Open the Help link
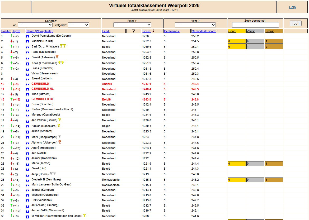Viewport: 309px width, 220px height. tap(292, 7)
